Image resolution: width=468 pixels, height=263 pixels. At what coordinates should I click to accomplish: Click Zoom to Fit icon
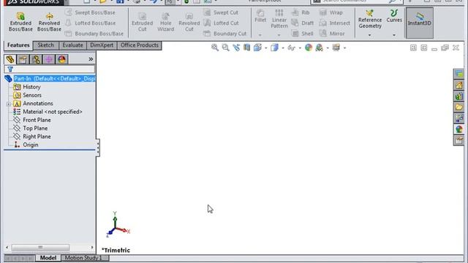pos(214,47)
